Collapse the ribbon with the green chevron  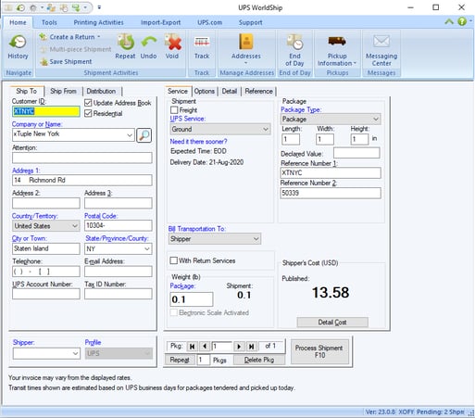point(449,21)
